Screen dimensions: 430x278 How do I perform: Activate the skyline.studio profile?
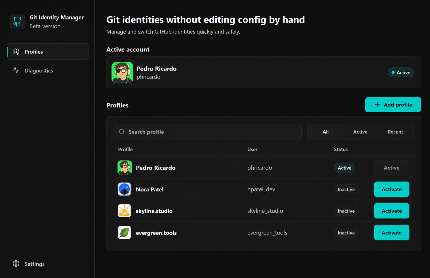tap(392, 211)
